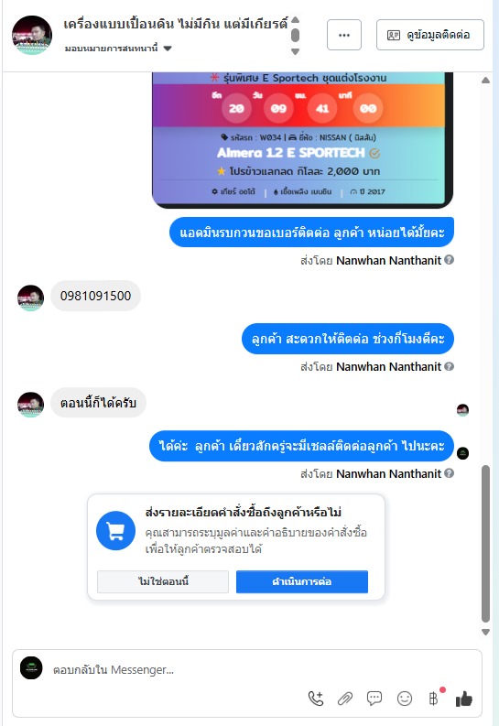Click the down arrow beside the customer name
The width and height of the screenshot is (499, 726).
point(296,52)
